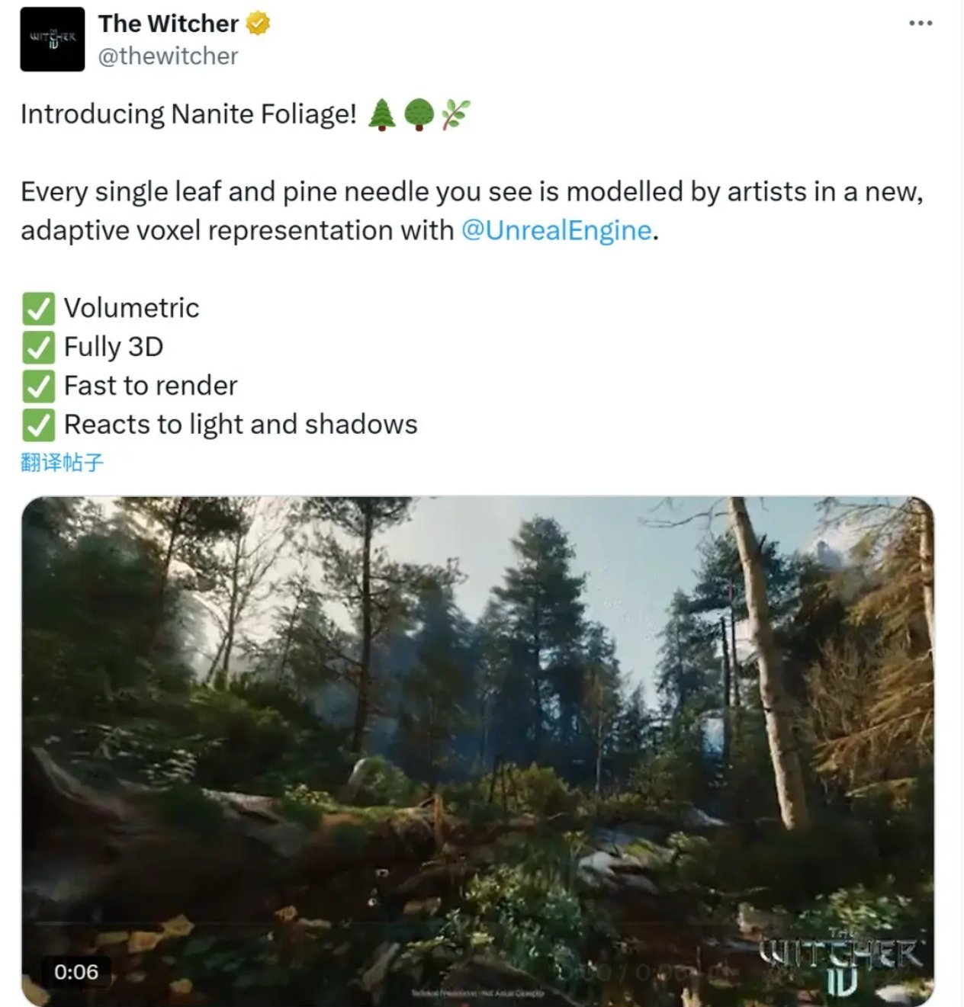Open The Witcher display name
Image resolution: width=964 pixels, height=1007 pixels.
coord(169,24)
